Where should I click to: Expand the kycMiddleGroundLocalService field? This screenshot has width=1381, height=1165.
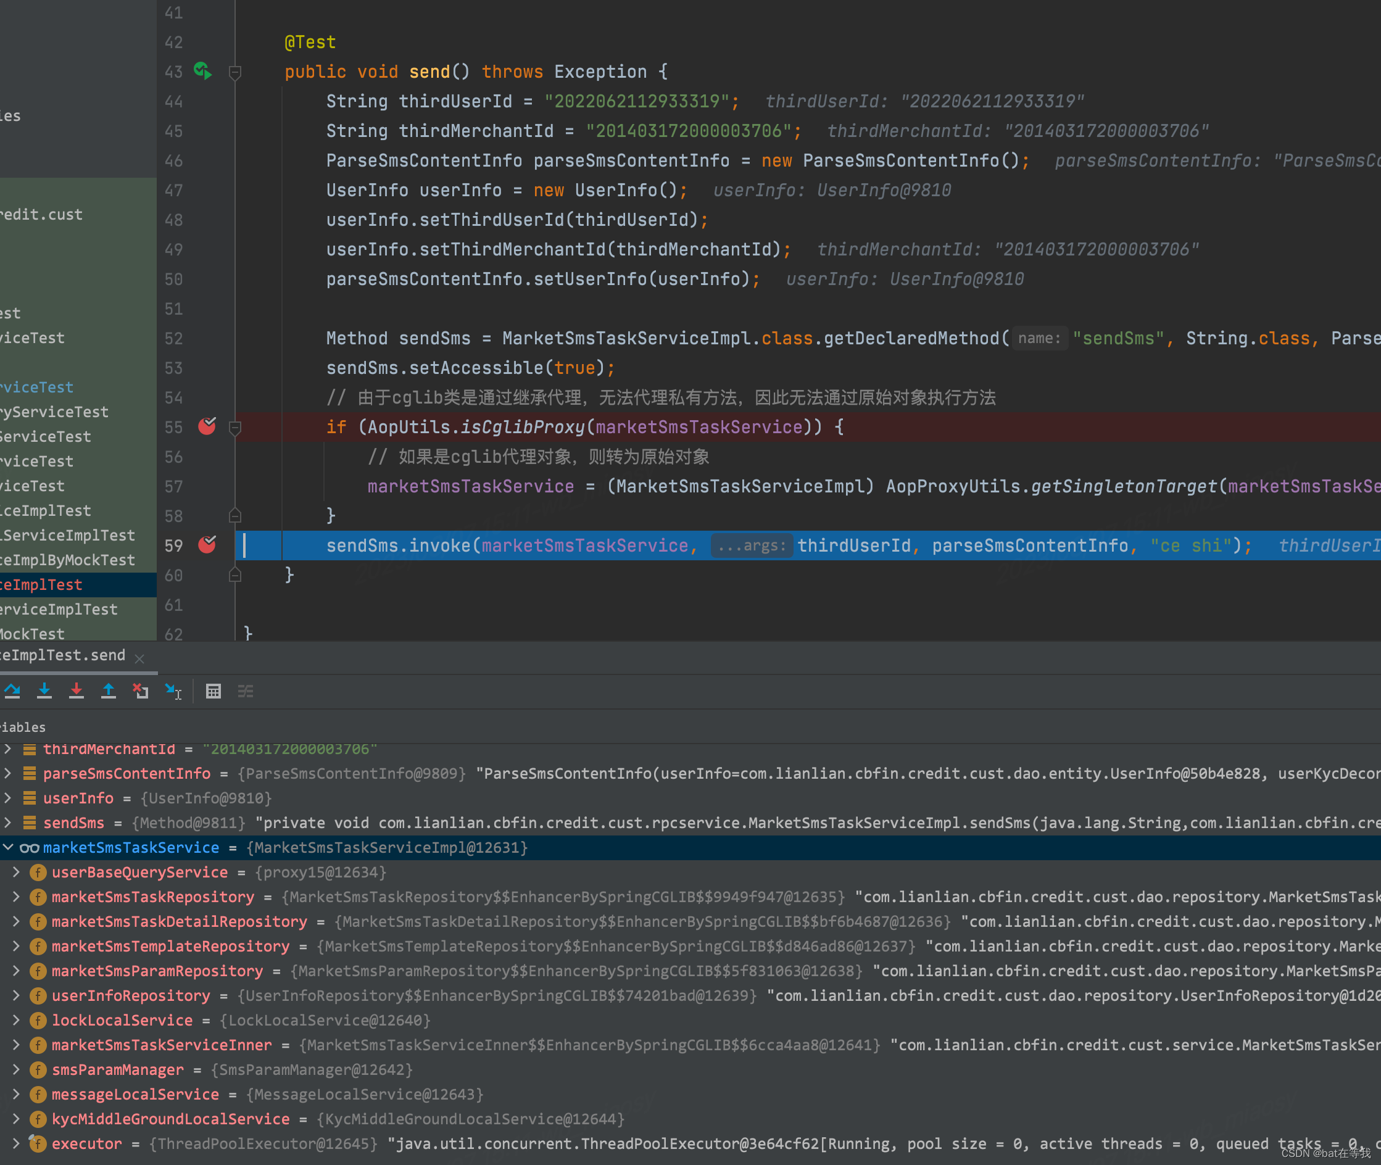(17, 1119)
